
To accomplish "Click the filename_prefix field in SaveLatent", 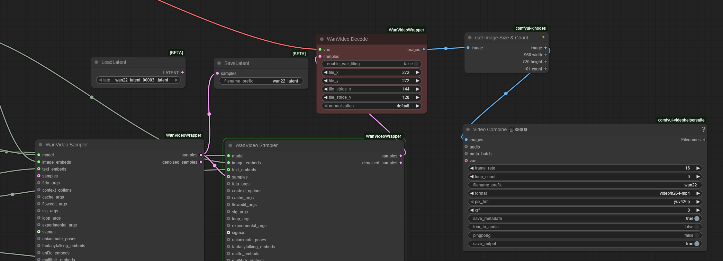I will (261, 81).
